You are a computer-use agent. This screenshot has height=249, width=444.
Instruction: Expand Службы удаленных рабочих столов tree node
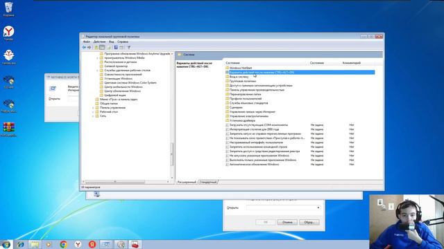(x=97, y=71)
